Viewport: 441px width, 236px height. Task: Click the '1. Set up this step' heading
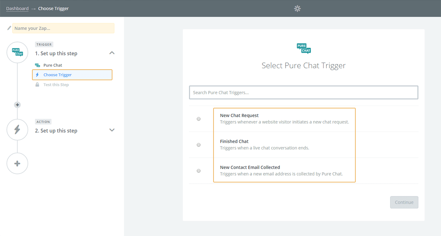click(x=56, y=54)
